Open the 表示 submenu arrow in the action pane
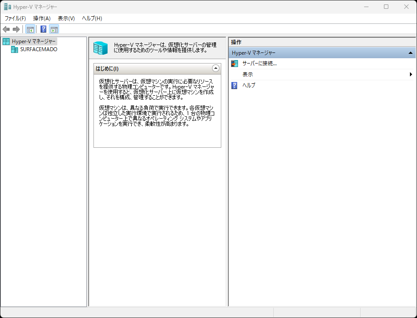 (x=411, y=75)
